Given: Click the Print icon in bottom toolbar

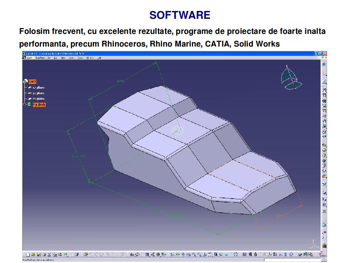Looking at the screenshot, I should pyautogui.click(x=44, y=254).
